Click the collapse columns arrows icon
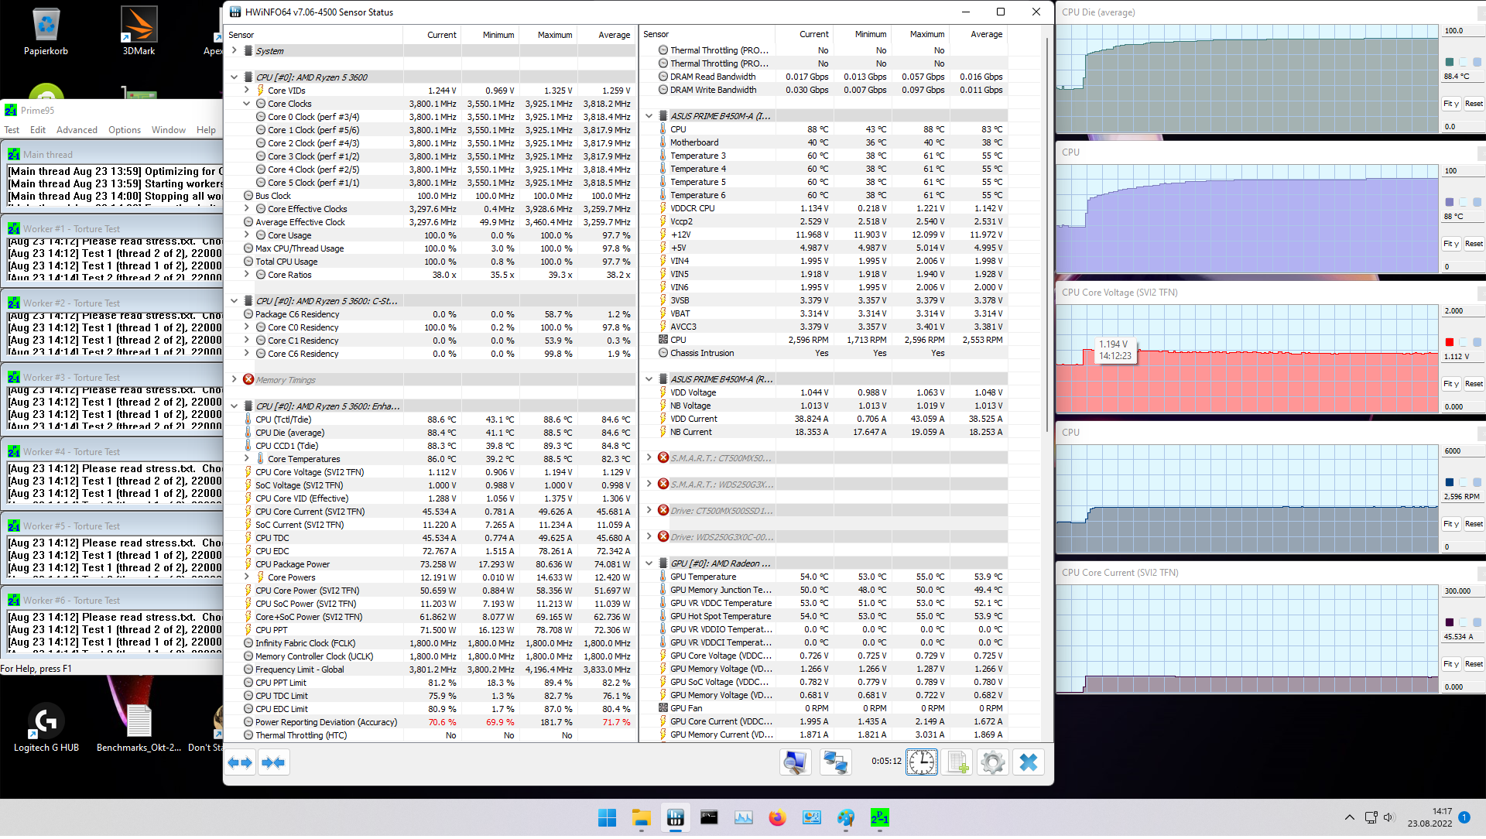Viewport: 1486px width, 839px height. pyautogui.click(x=273, y=762)
